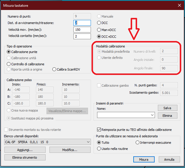Click the Velocità mov. input field
The width and height of the screenshot is (185, 168).
[x=82, y=29]
